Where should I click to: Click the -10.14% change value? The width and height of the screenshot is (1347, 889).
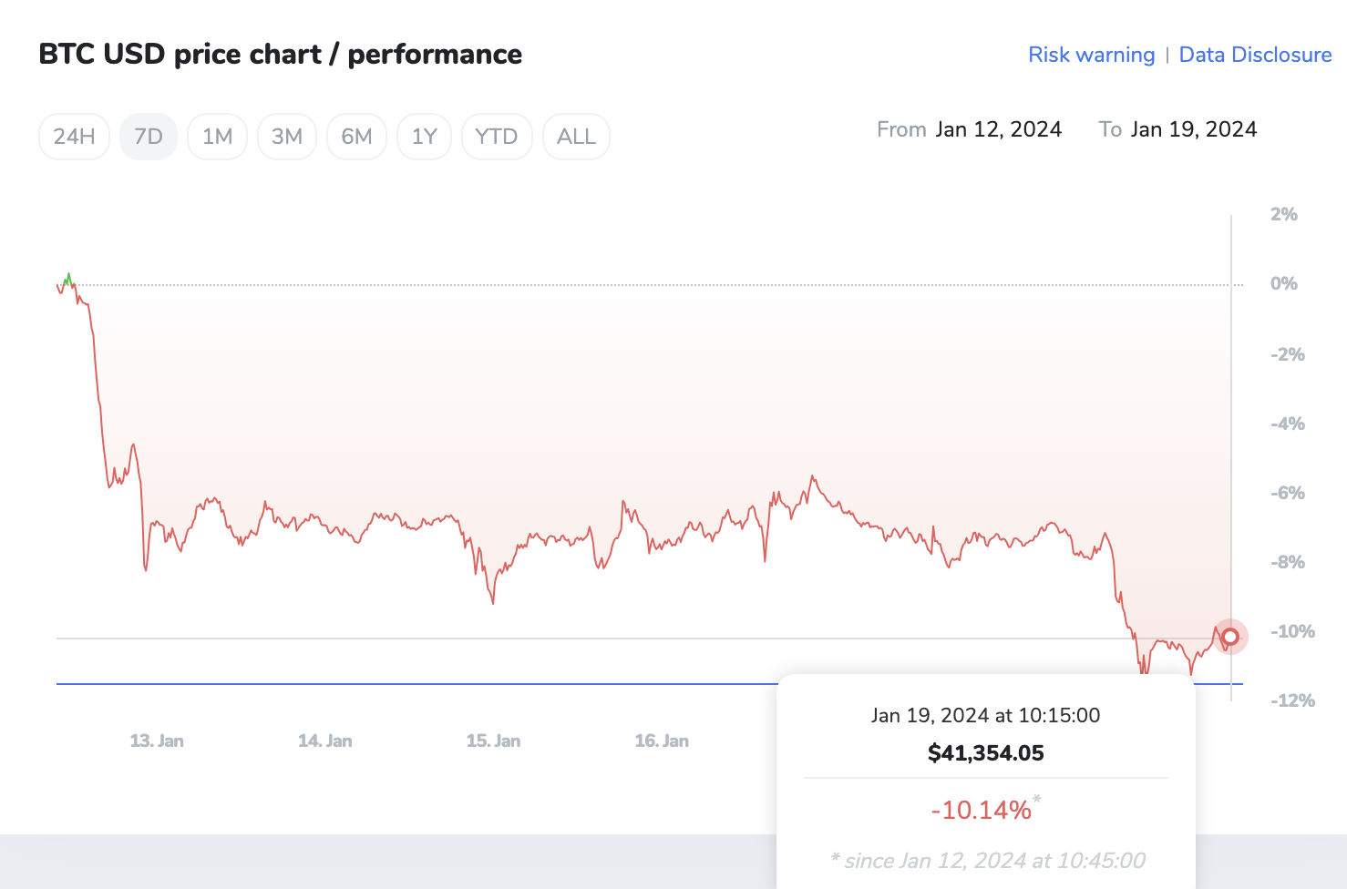981,810
